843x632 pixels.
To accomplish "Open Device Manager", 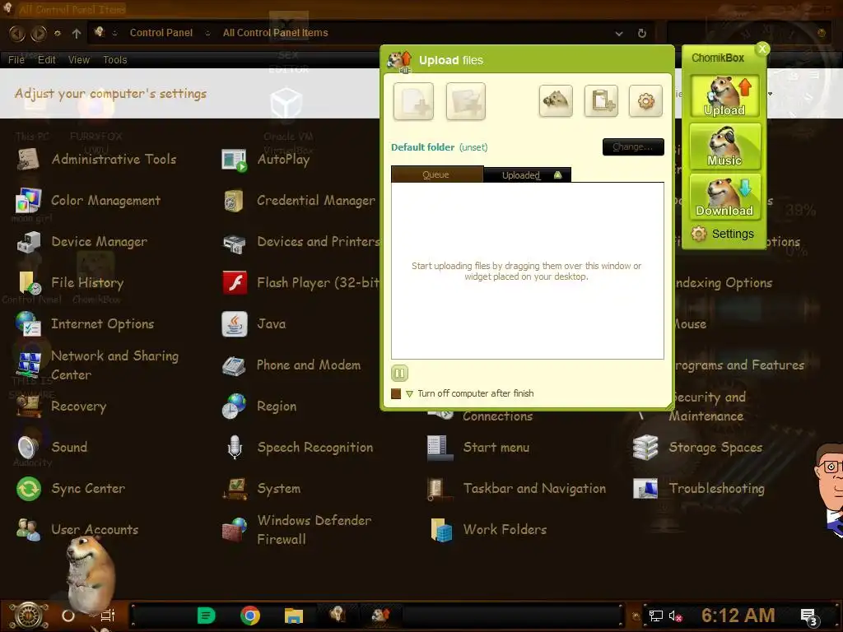I will click(x=82, y=242).
